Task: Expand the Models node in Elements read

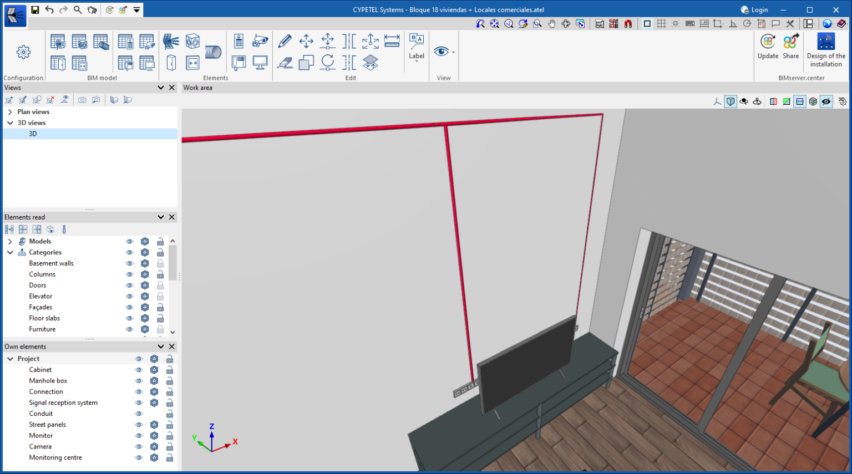Action: click(10, 242)
